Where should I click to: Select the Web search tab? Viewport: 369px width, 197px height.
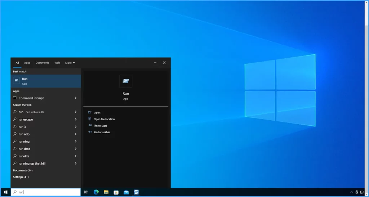pyautogui.click(x=57, y=63)
